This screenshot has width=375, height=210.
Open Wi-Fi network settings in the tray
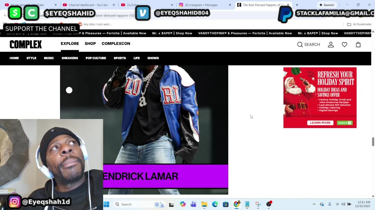[x=337, y=204]
